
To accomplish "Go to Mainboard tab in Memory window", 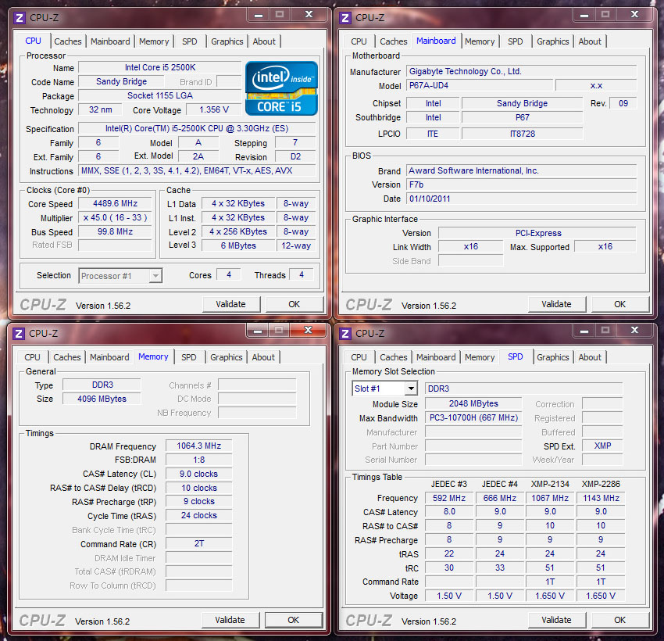I will [x=109, y=357].
